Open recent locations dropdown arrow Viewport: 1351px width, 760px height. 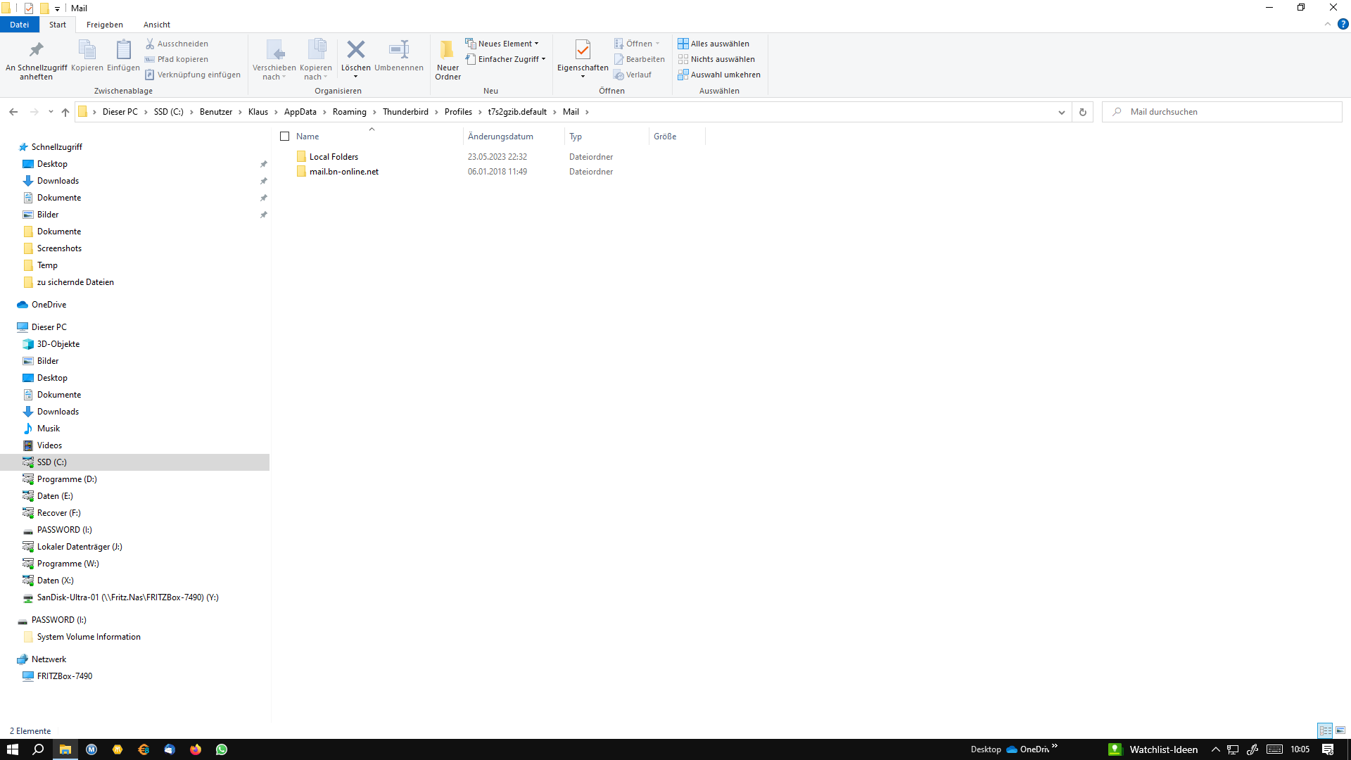51,112
